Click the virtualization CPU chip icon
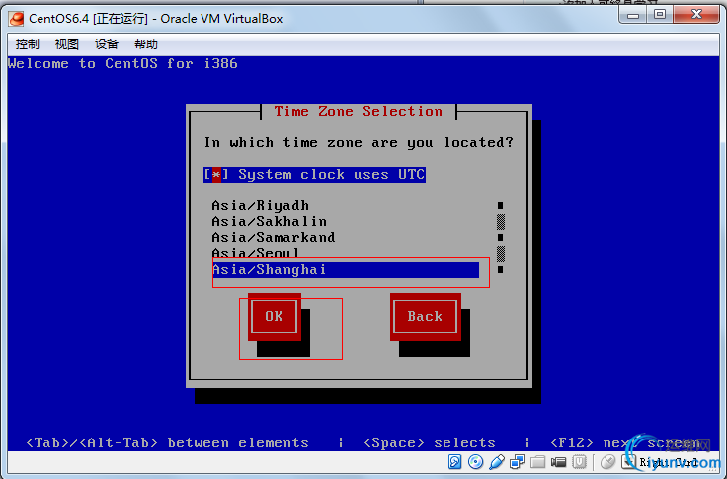This screenshot has height=479, width=727. click(580, 462)
